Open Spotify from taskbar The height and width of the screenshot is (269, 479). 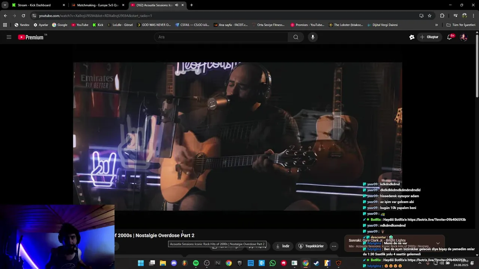[x=196, y=263]
